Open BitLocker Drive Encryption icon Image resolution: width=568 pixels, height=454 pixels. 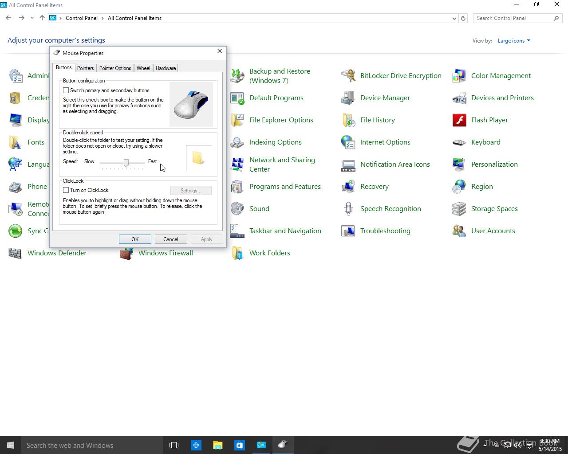tap(348, 76)
